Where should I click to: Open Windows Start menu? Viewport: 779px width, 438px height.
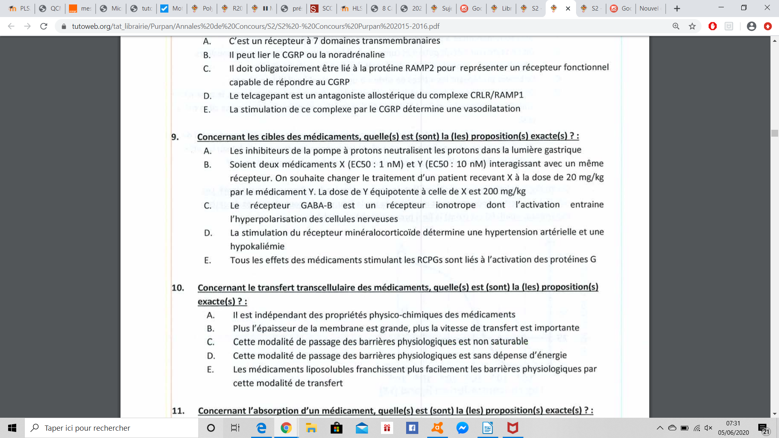coord(12,428)
